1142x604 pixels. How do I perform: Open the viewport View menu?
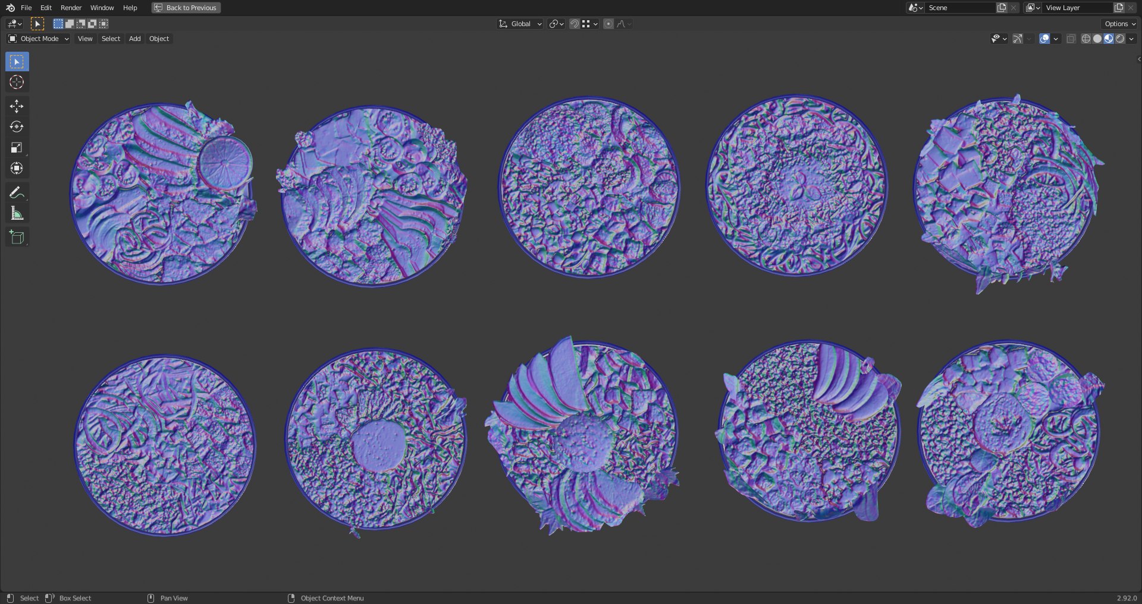pos(85,39)
